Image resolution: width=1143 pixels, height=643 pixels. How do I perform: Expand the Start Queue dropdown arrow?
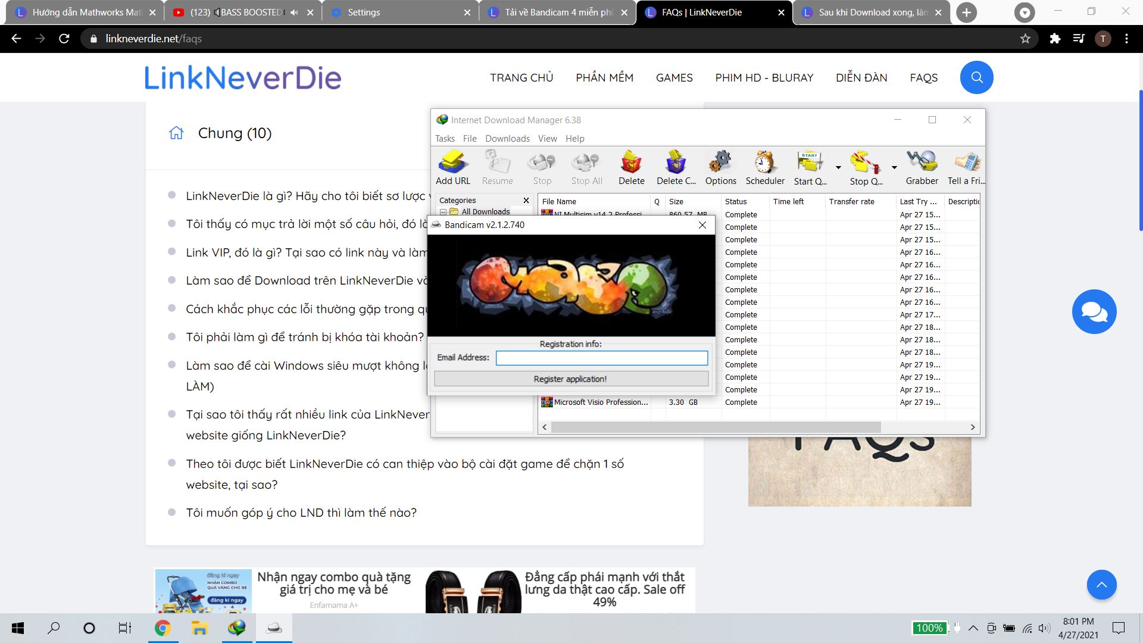838,168
